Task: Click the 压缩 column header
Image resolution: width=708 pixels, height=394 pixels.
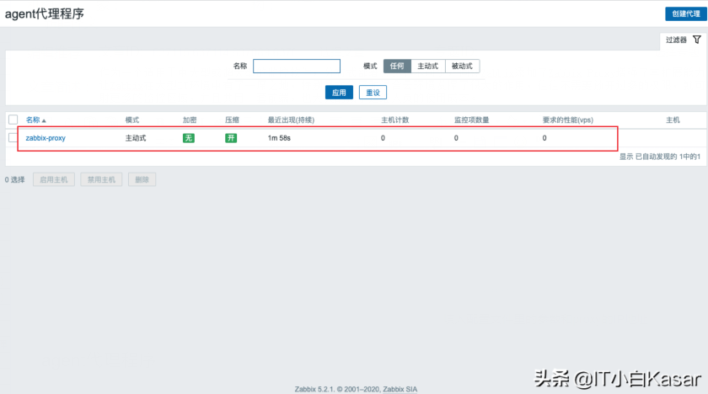Action: pos(232,120)
